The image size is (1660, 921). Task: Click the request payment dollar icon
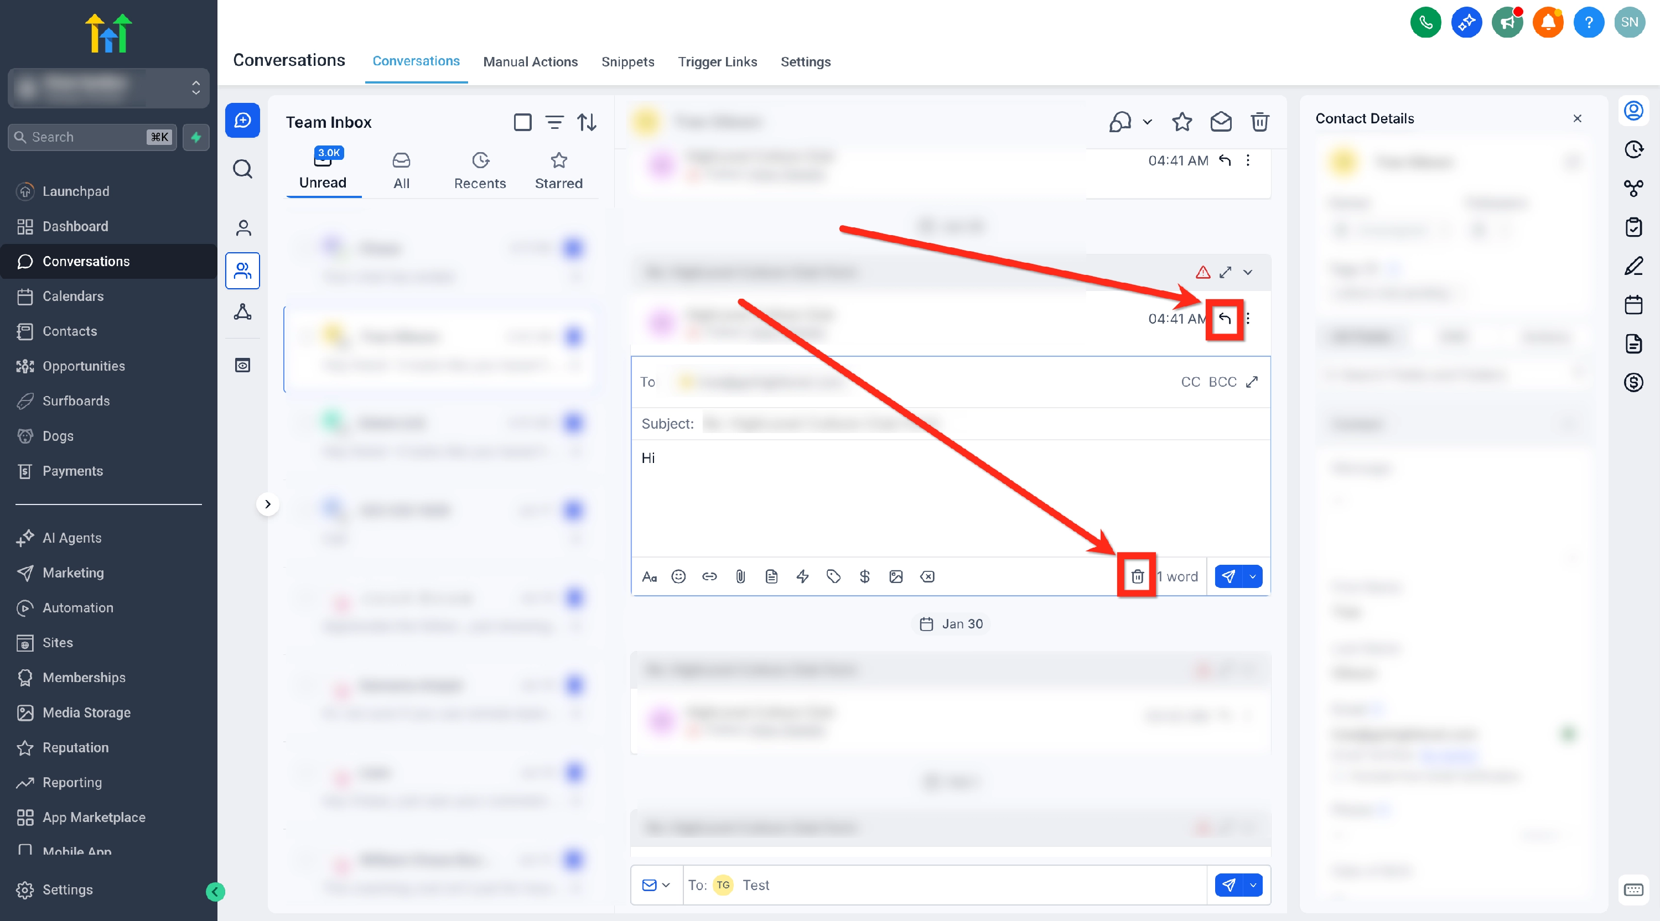pos(864,576)
